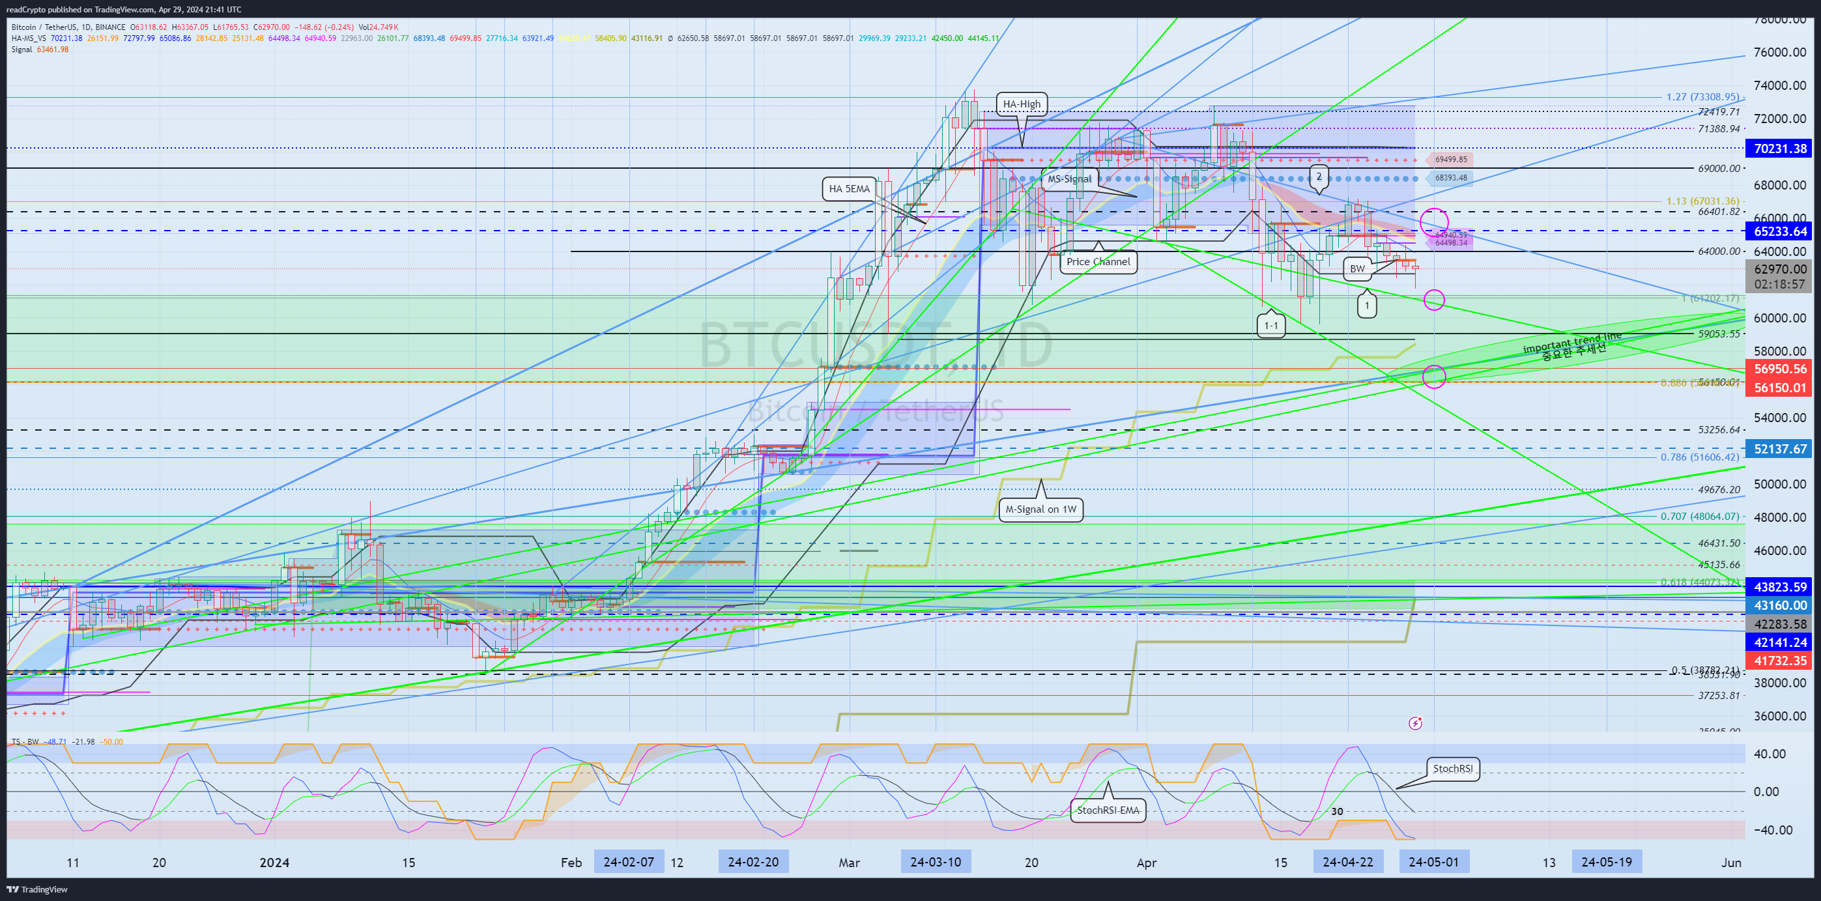Click the Feb label on time axis
The width and height of the screenshot is (1821, 901).
(x=571, y=862)
